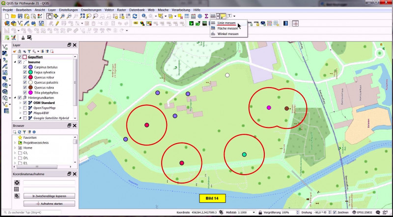Expand the Projektverzeichnis browser item
The image size is (393, 217).
[15, 143]
